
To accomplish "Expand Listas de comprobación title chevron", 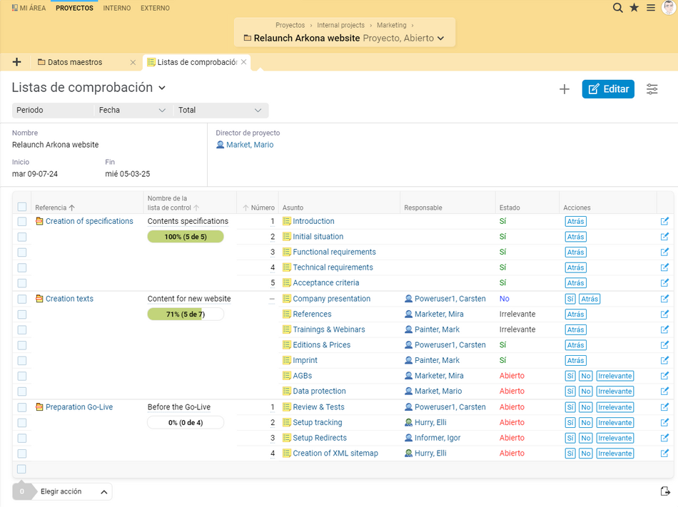I will tap(162, 88).
